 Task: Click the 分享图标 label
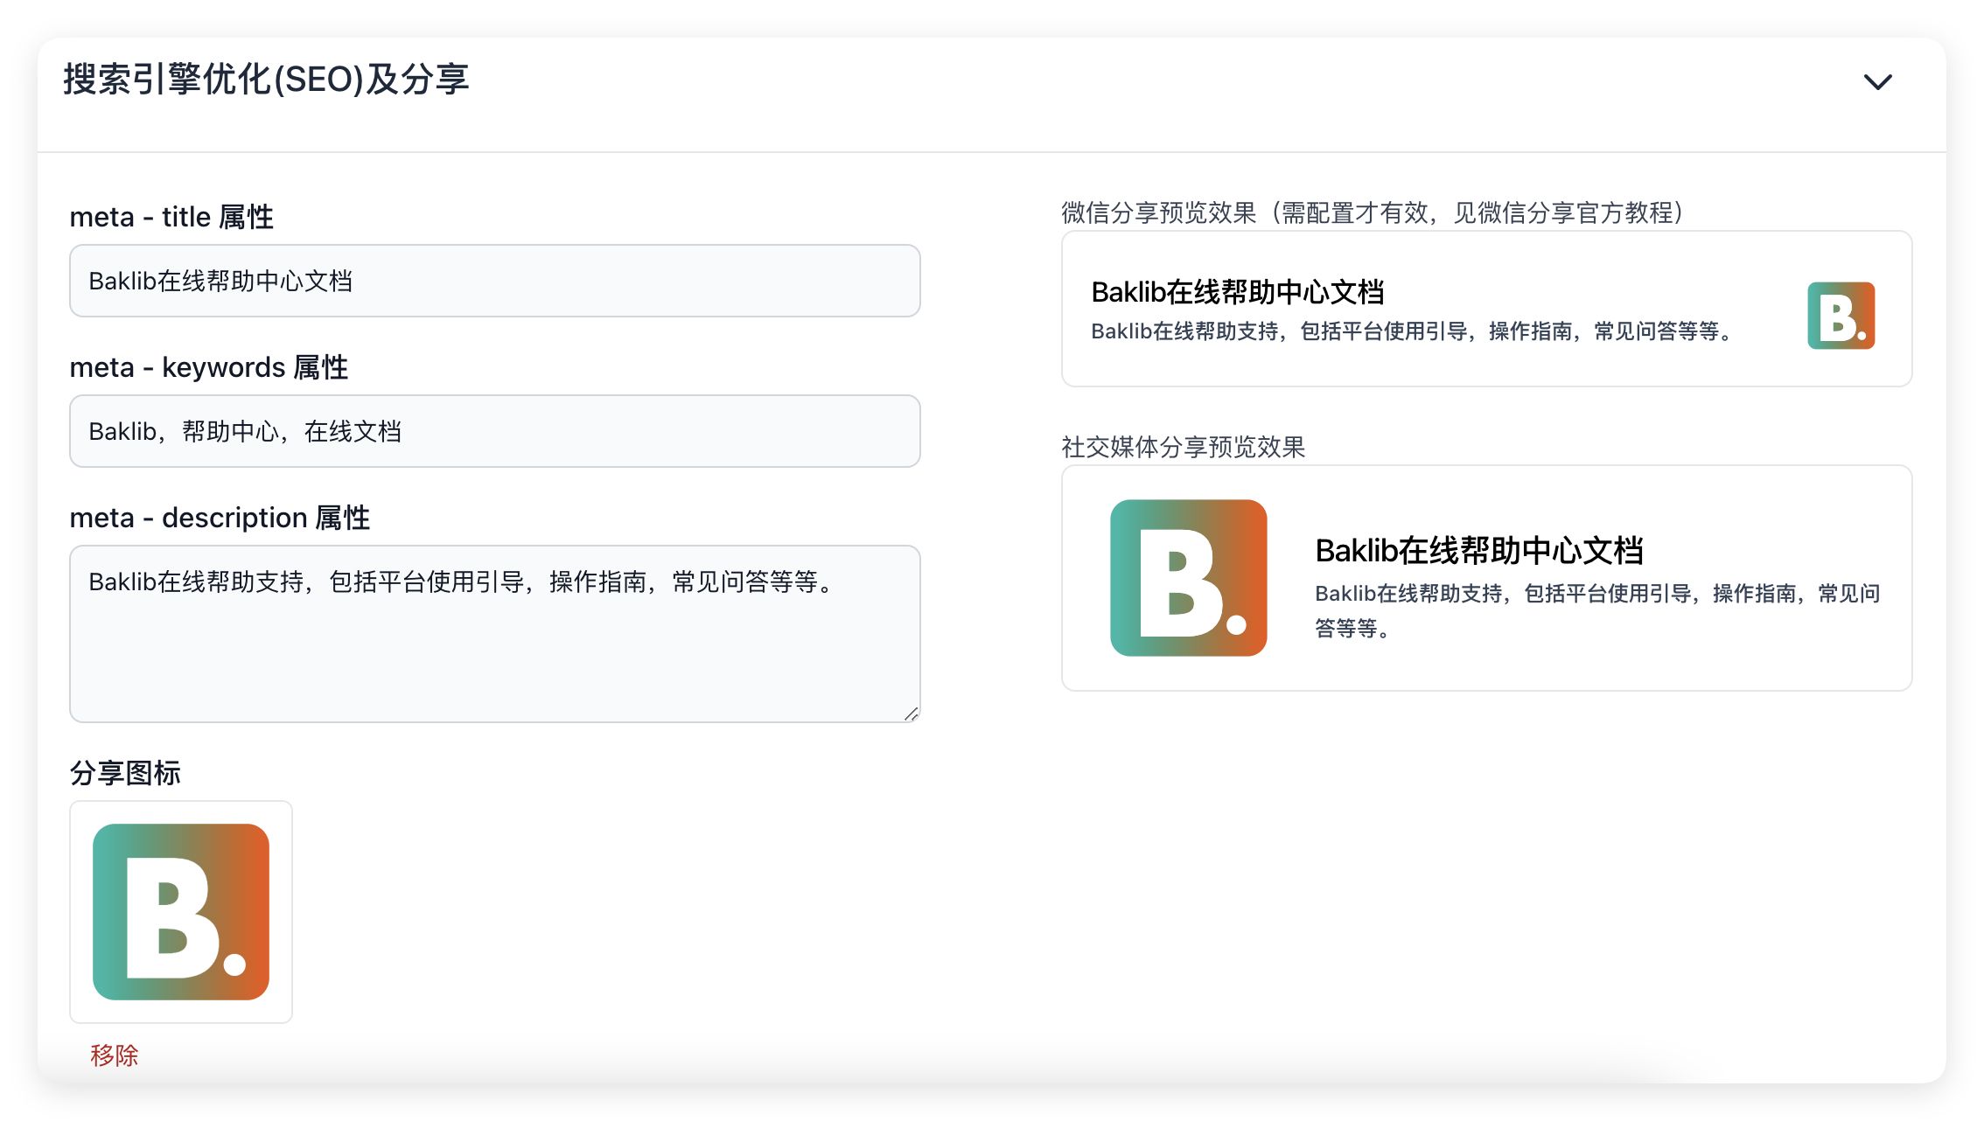point(125,773)
